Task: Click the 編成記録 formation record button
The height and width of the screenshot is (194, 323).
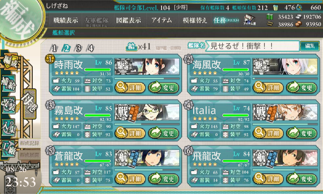Action: (x=29, y=143)
